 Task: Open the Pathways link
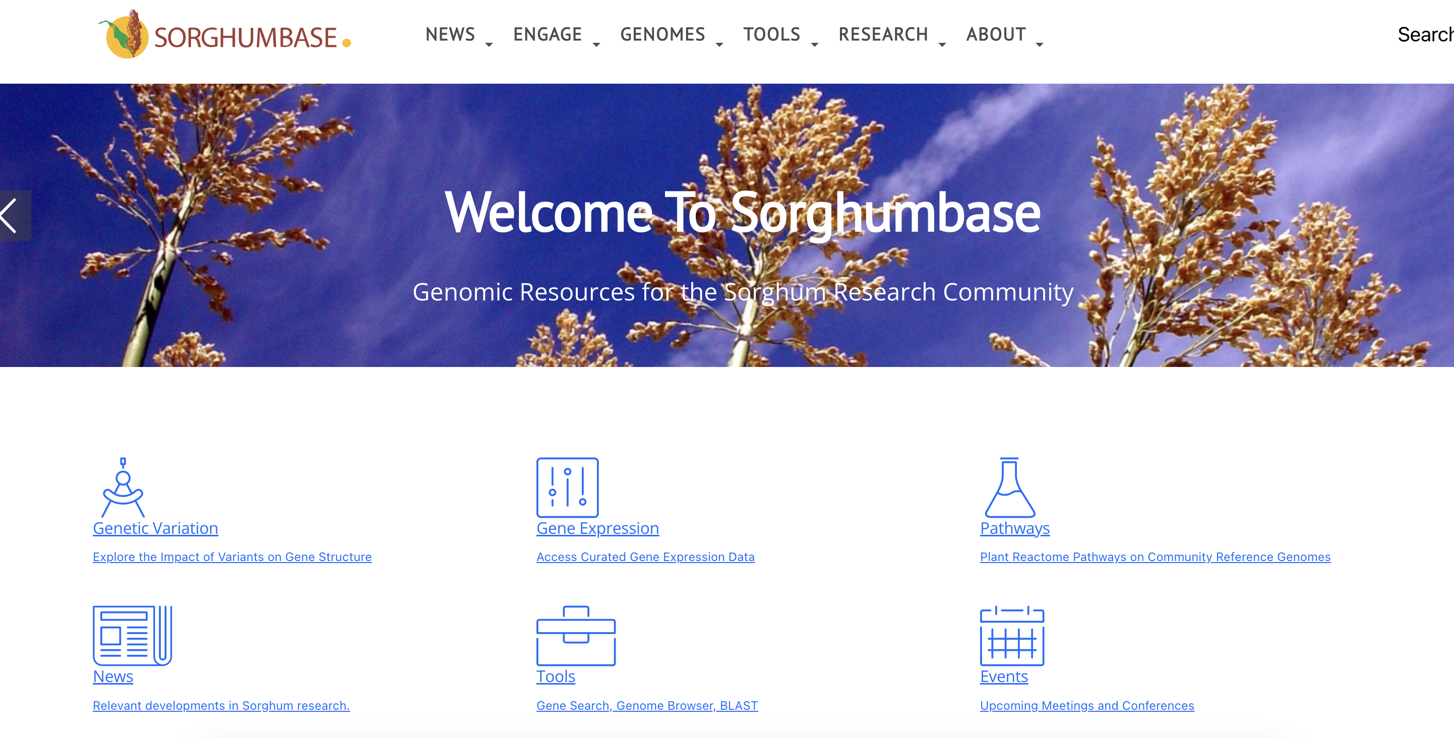pos(1015,528)
